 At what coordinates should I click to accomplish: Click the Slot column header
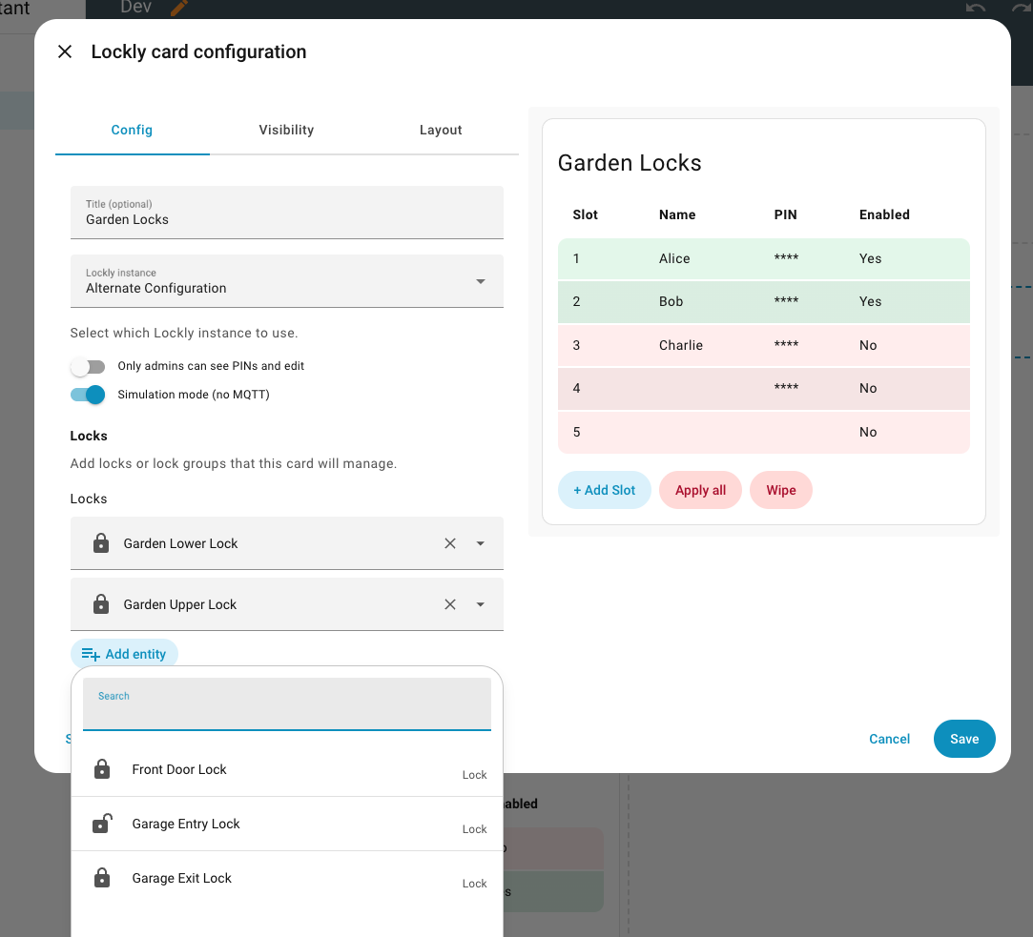pyautogui.click(x=585, y=214)
